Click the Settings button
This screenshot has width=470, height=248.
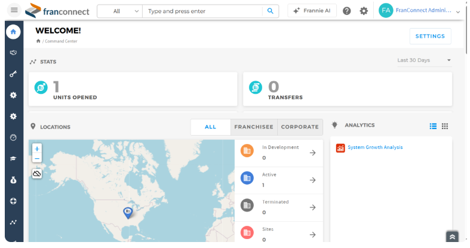tap(430, 36)
